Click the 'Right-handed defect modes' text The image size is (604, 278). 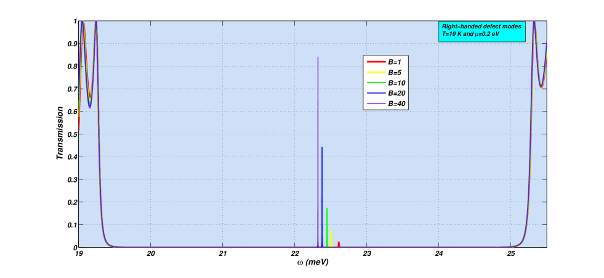481,27
